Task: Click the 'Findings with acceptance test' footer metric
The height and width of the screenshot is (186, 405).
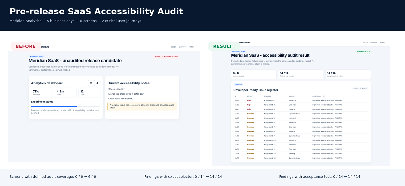Action: coord(320,177)
